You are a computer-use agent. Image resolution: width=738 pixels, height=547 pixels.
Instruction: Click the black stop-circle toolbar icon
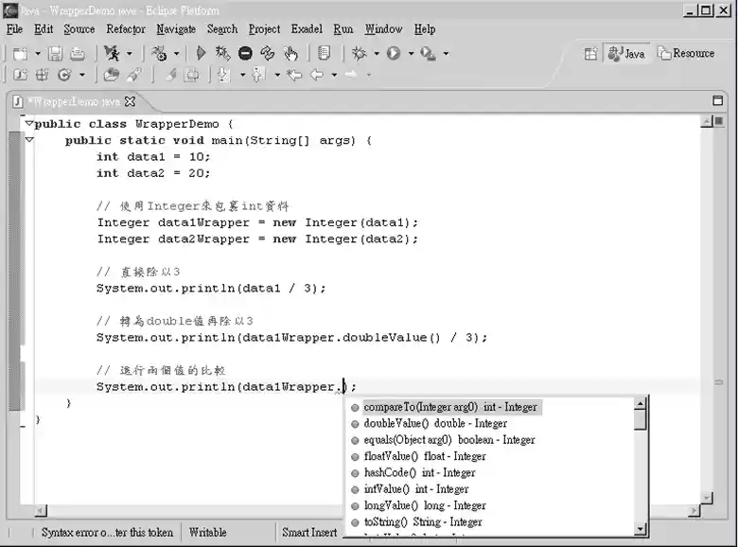pos(245,54)
